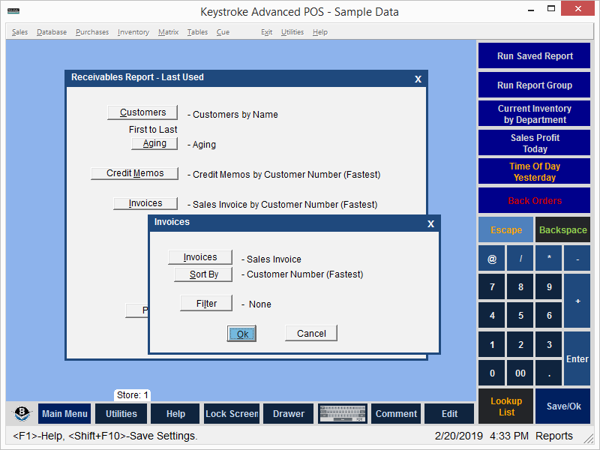Tap keypad number 4

(492, 316)
